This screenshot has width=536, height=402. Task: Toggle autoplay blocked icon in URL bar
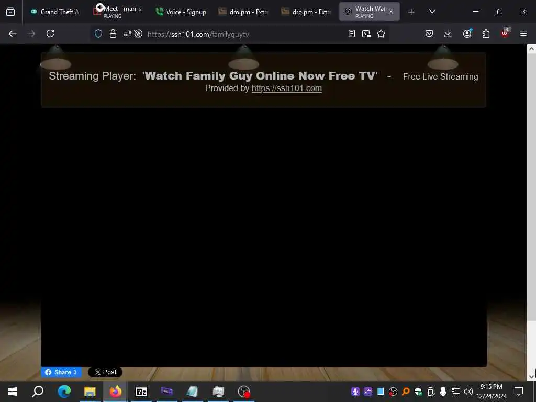coord(138,34)
